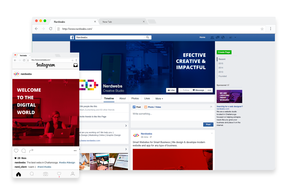Bookmark the page with the star in the large browser
Image resolution: width=287 pixels, height=195 pixels.
coord(262,29)
